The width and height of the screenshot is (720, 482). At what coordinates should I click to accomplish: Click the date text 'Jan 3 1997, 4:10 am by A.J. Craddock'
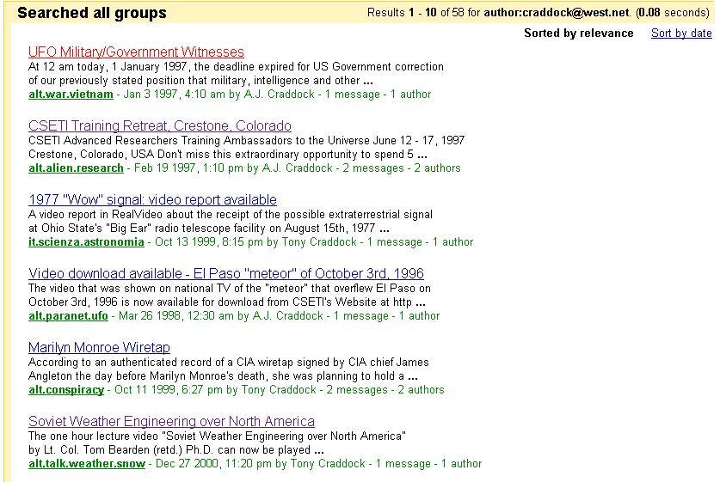tap(219, 94)
